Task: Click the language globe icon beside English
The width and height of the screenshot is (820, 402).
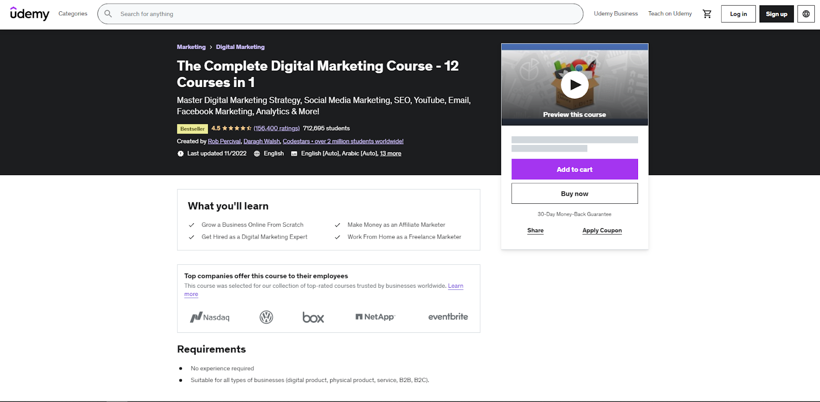Action: 257,154
